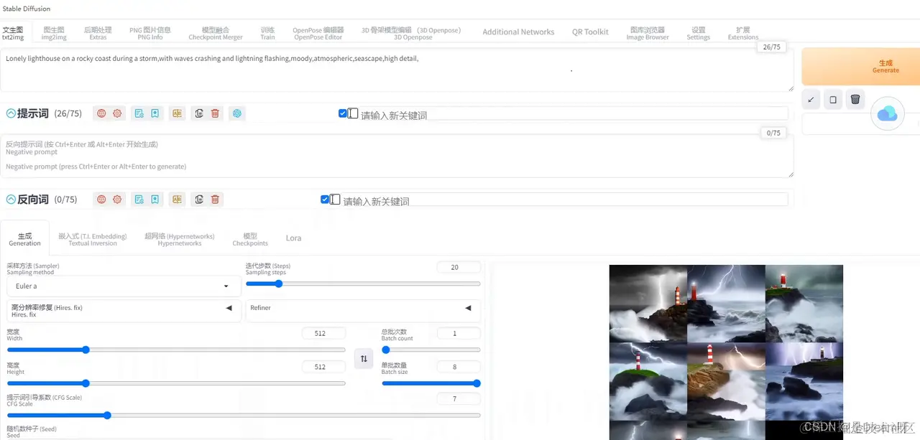This screenshot has width=920, height=440.
Task: Adjust the CFG Scale slider
Action: coord(244,415)
